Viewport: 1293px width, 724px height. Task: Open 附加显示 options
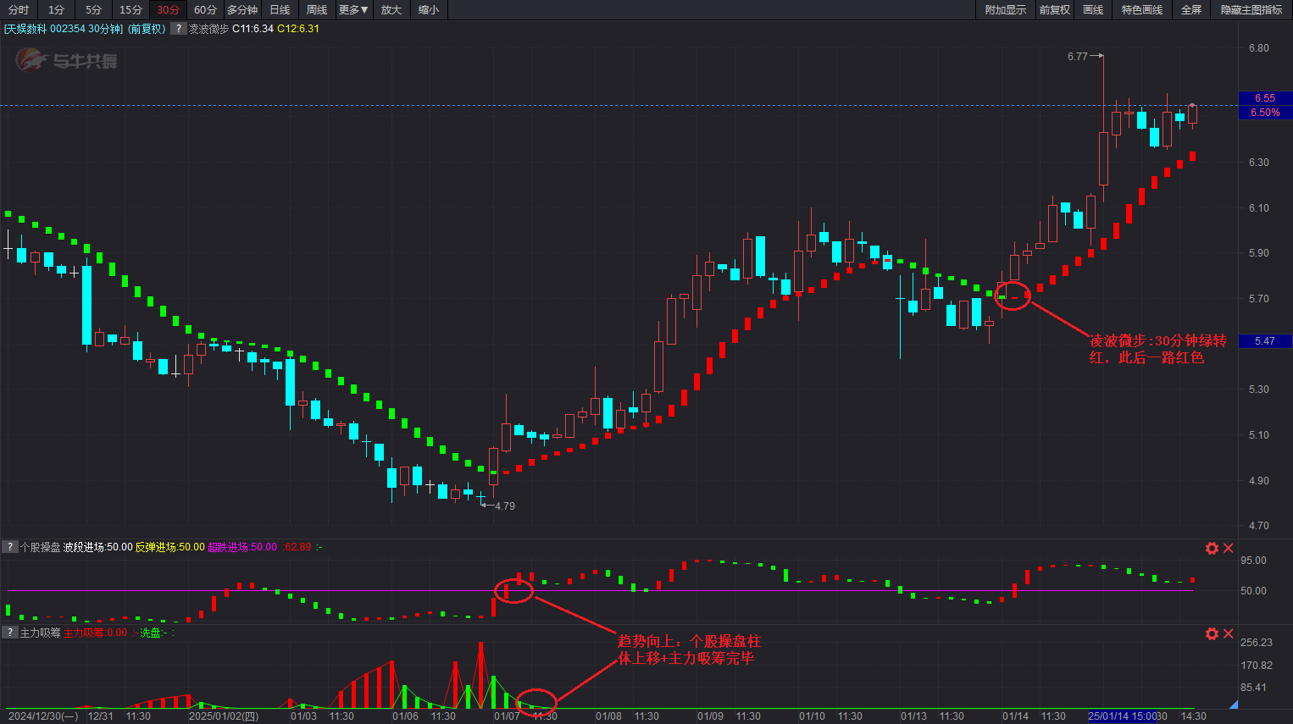1005,10
